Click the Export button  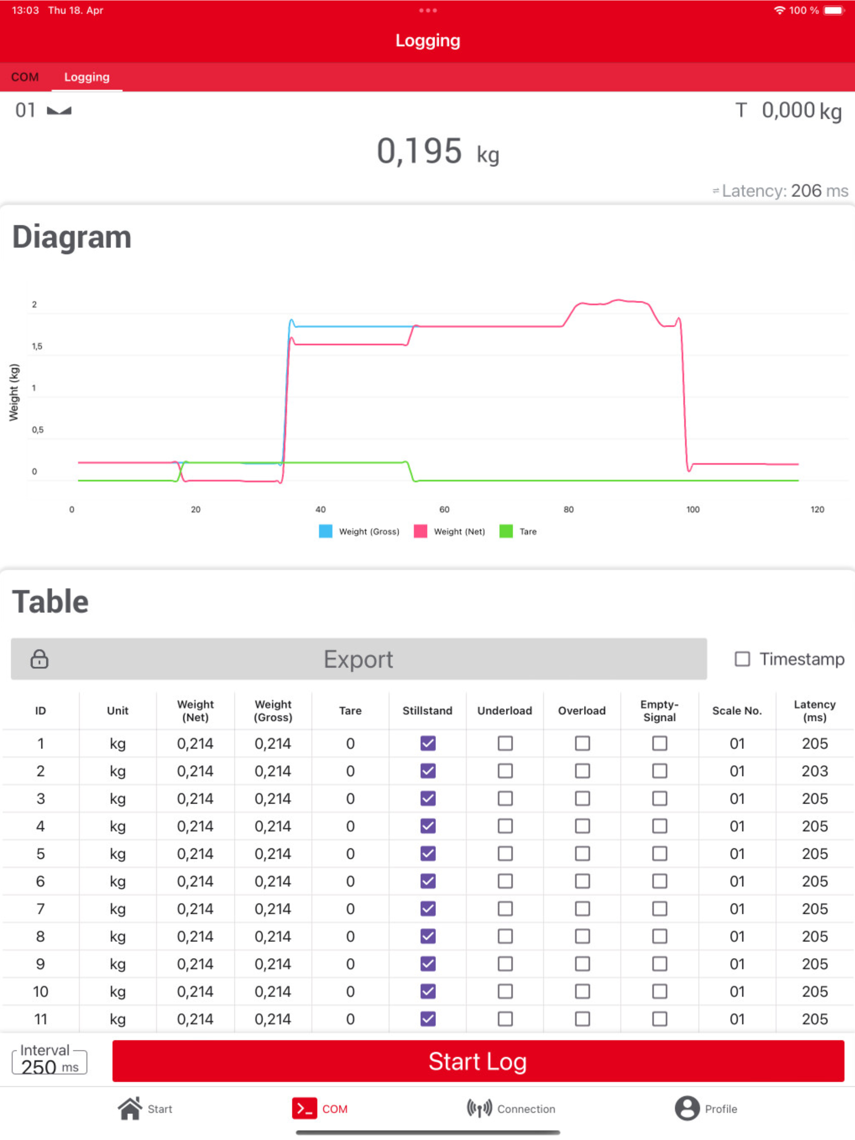tap(358, 658)
